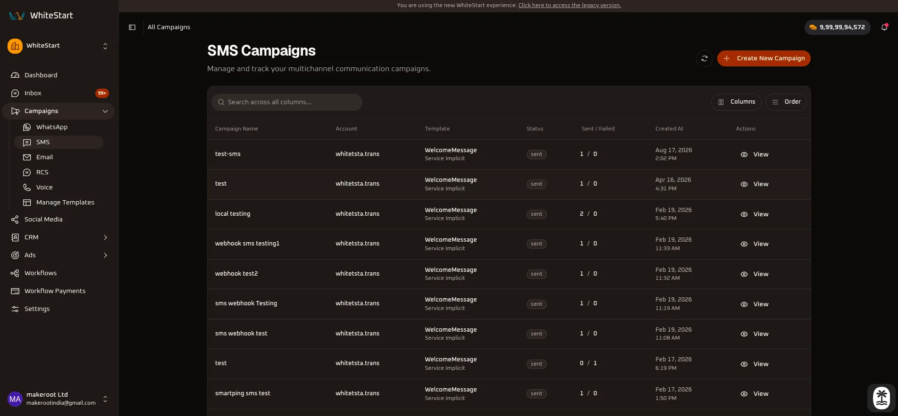Open RCS campaigns
The image size is (898, 416).
tap(59, 172)
